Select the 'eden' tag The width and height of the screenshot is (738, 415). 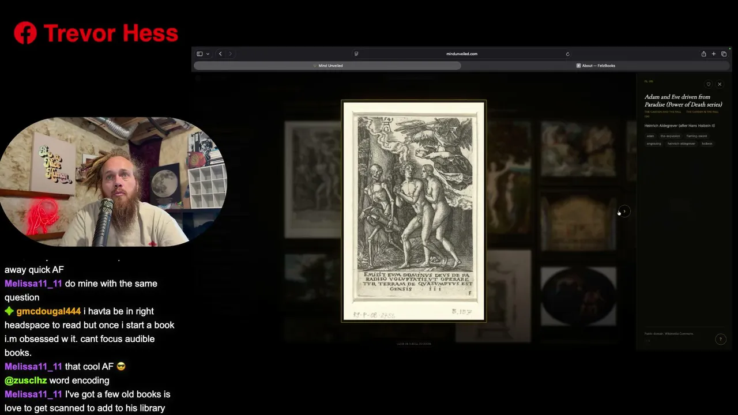pyautogui.click(x=650, y=136)
